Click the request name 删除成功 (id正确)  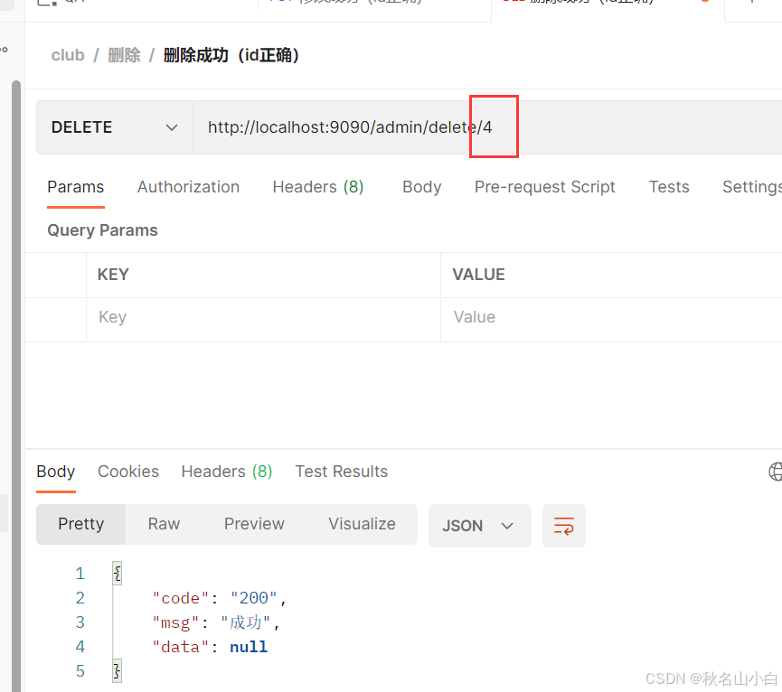tap(231, 55)
